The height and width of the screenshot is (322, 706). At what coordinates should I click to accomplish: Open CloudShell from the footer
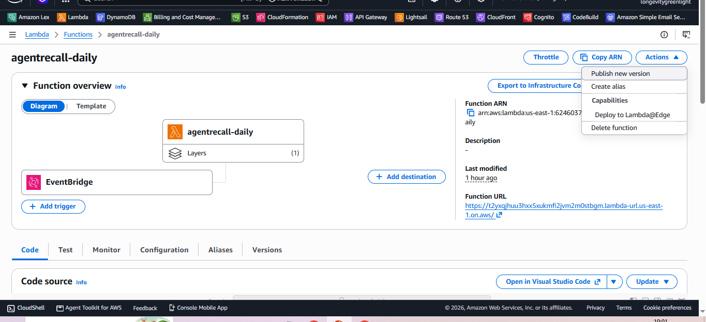[x=26, y=308]
